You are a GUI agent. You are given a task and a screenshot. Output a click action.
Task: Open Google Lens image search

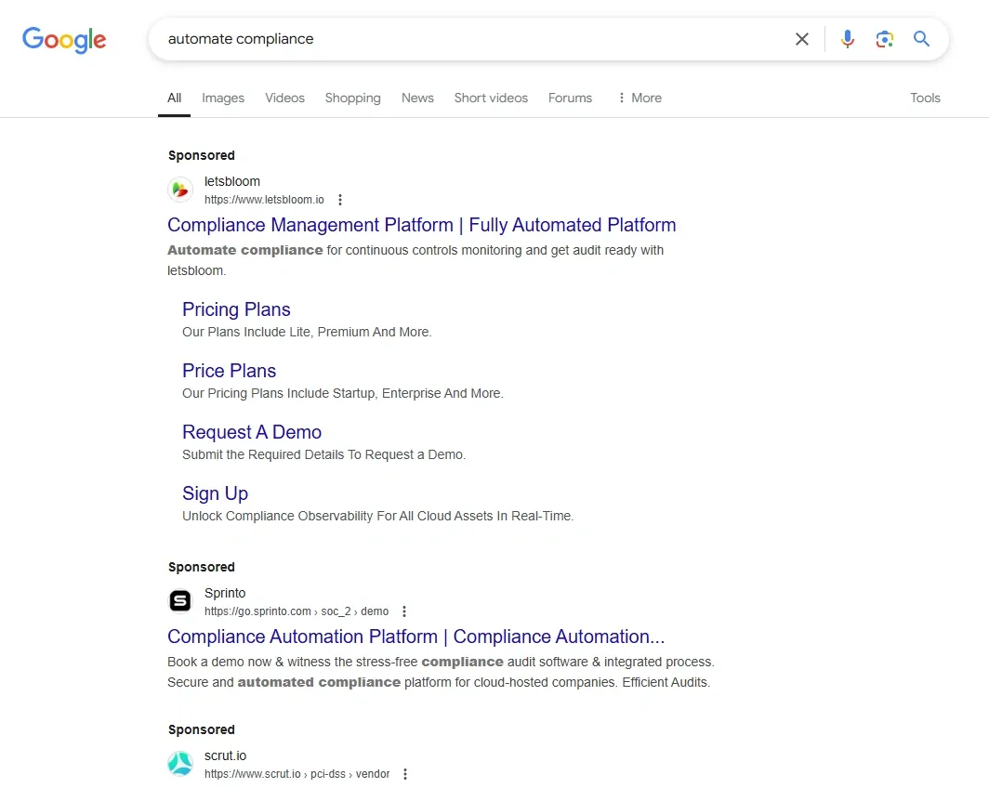pyautogui.click(x=884, y=39)
